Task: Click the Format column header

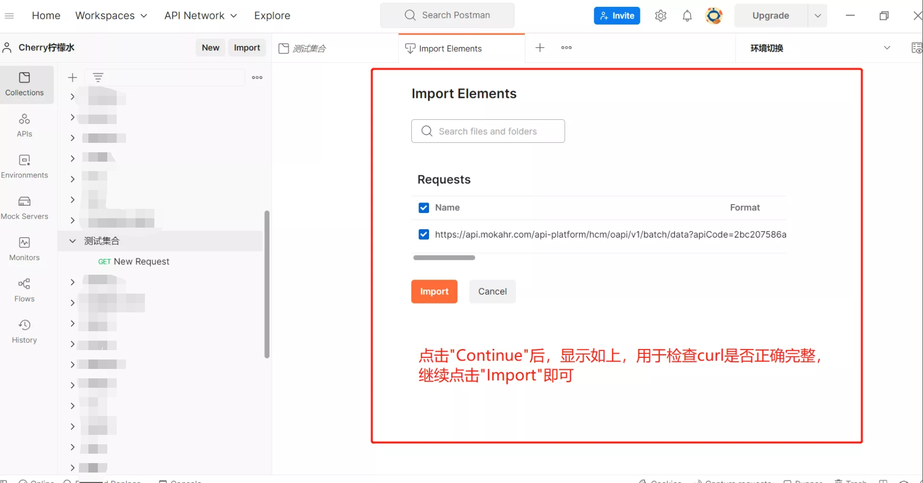Action: [x=745, y=208]
